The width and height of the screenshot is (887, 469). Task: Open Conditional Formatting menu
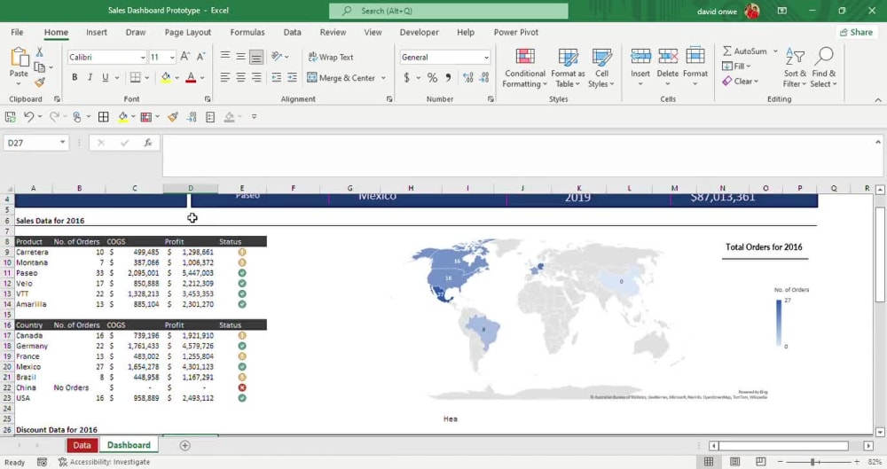coord(525,68)
